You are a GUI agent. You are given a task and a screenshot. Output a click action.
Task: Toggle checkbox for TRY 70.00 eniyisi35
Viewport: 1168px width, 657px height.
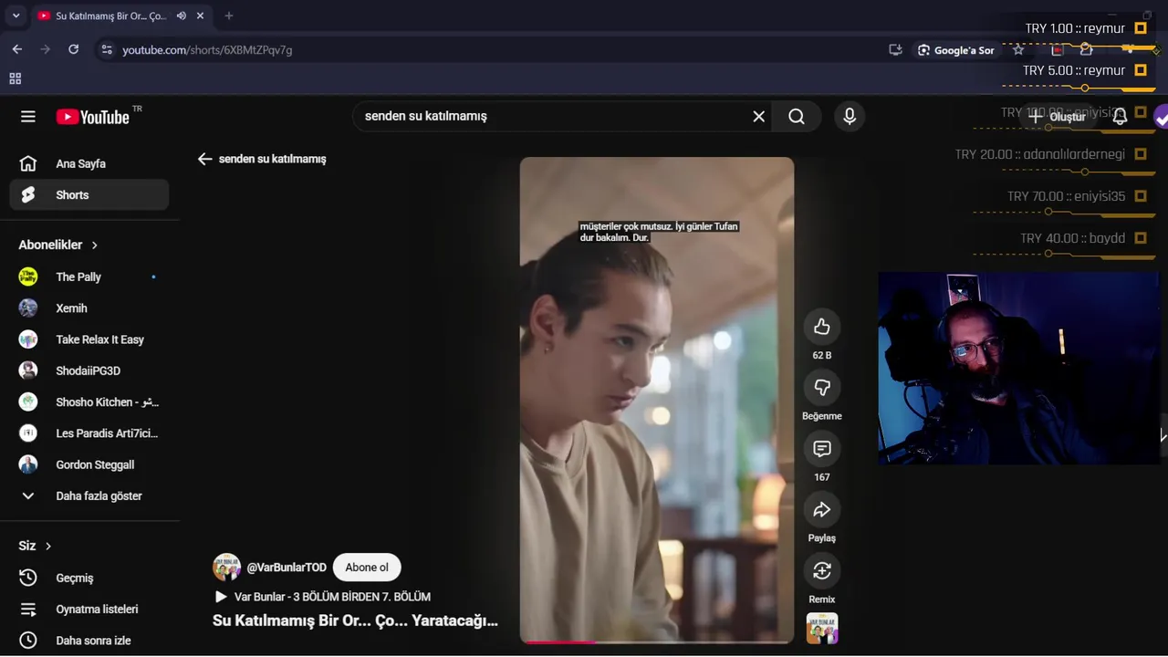[x=1141, y=196]
